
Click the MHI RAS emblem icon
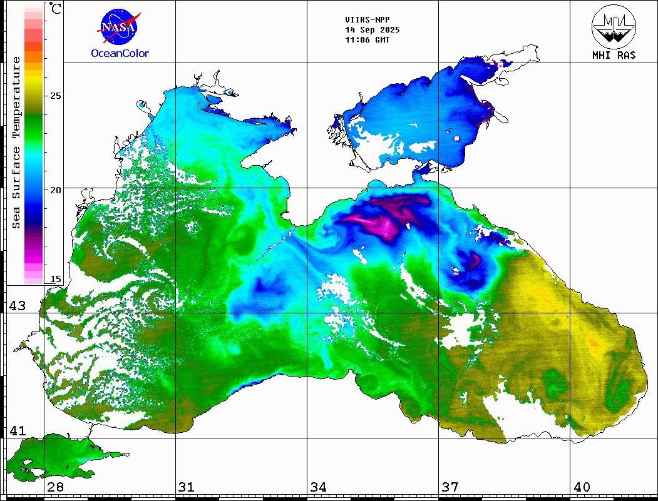coord(614,26)
